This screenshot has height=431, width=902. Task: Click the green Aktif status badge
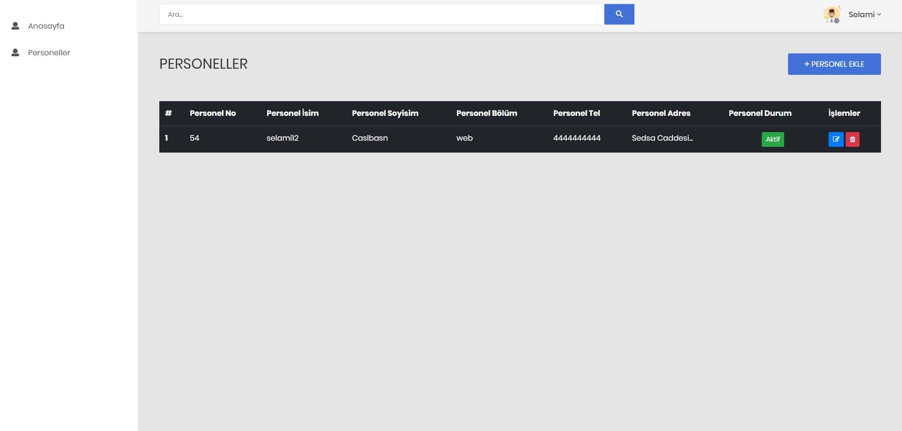773,139
